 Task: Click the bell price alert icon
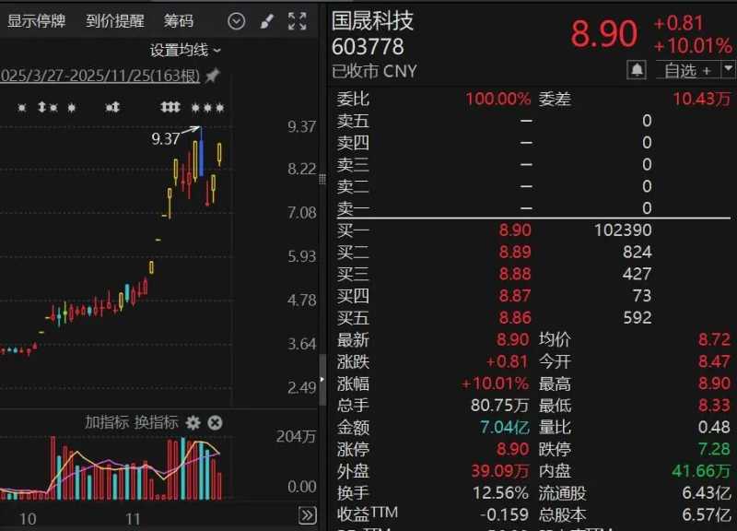637,70
